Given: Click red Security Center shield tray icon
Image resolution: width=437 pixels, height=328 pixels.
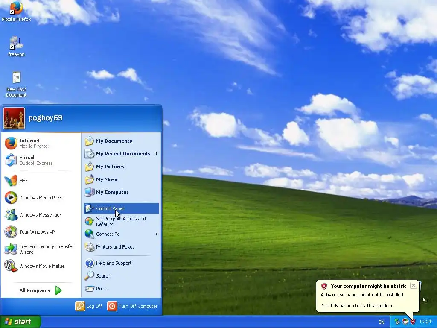Looking at the screenshot, I should 413,322.
